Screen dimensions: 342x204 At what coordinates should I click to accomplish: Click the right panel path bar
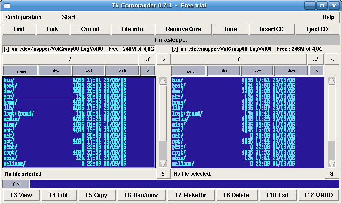239,59
